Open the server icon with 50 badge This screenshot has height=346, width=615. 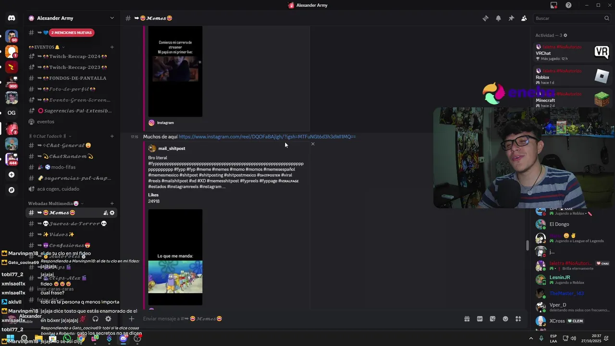(x=12, y=36)
